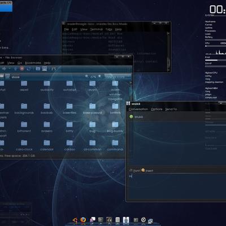Click the Search icon in file browser toolbar
The width and height of the screenshot is (226, 226).
pos(54,69)
